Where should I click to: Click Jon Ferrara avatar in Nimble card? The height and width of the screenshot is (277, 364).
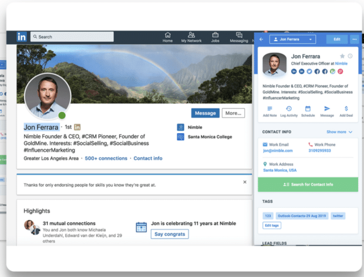tap(274, 64)
